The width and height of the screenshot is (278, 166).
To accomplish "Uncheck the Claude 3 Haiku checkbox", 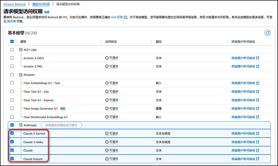I will tap(12, 142).
